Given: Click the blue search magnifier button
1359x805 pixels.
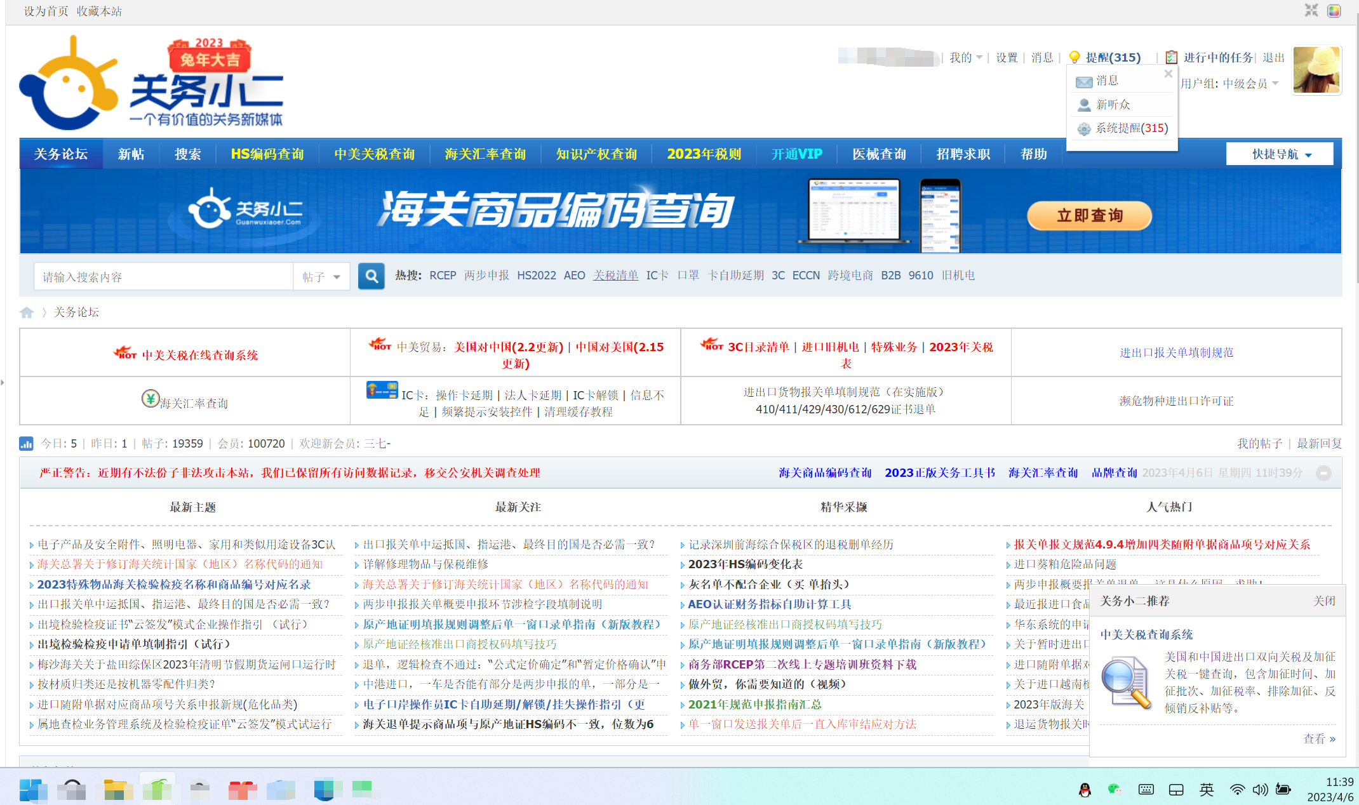Looking at the screenshot, I should (372, 276).
